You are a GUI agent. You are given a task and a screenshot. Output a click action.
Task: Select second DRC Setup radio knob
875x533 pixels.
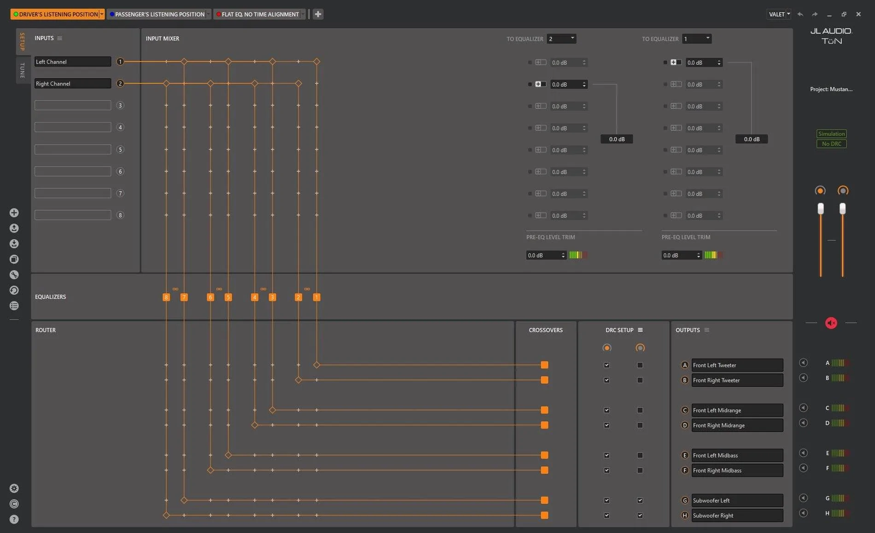640,348
